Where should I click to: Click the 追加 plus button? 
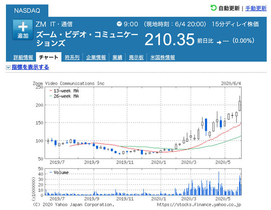(x=23, y=30)
